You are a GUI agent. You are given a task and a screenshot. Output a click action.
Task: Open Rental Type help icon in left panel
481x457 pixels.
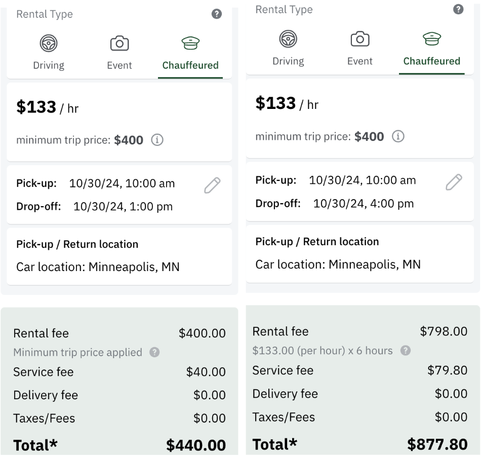(217, 14)
